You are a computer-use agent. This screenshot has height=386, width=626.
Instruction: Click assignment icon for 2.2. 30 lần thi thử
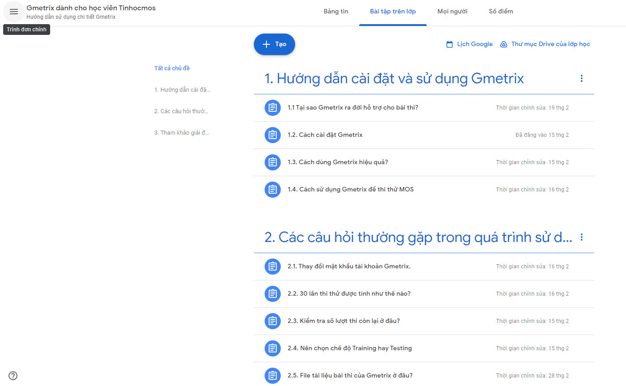click(273, 294)
